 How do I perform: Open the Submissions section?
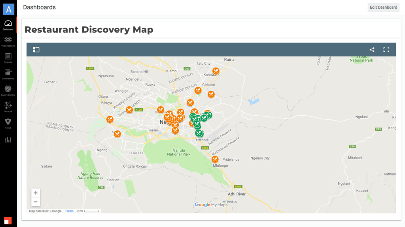(8, 74)
